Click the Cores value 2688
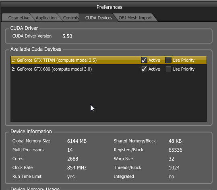The height and width of the screenshot is (190, 217). (72, 159)
